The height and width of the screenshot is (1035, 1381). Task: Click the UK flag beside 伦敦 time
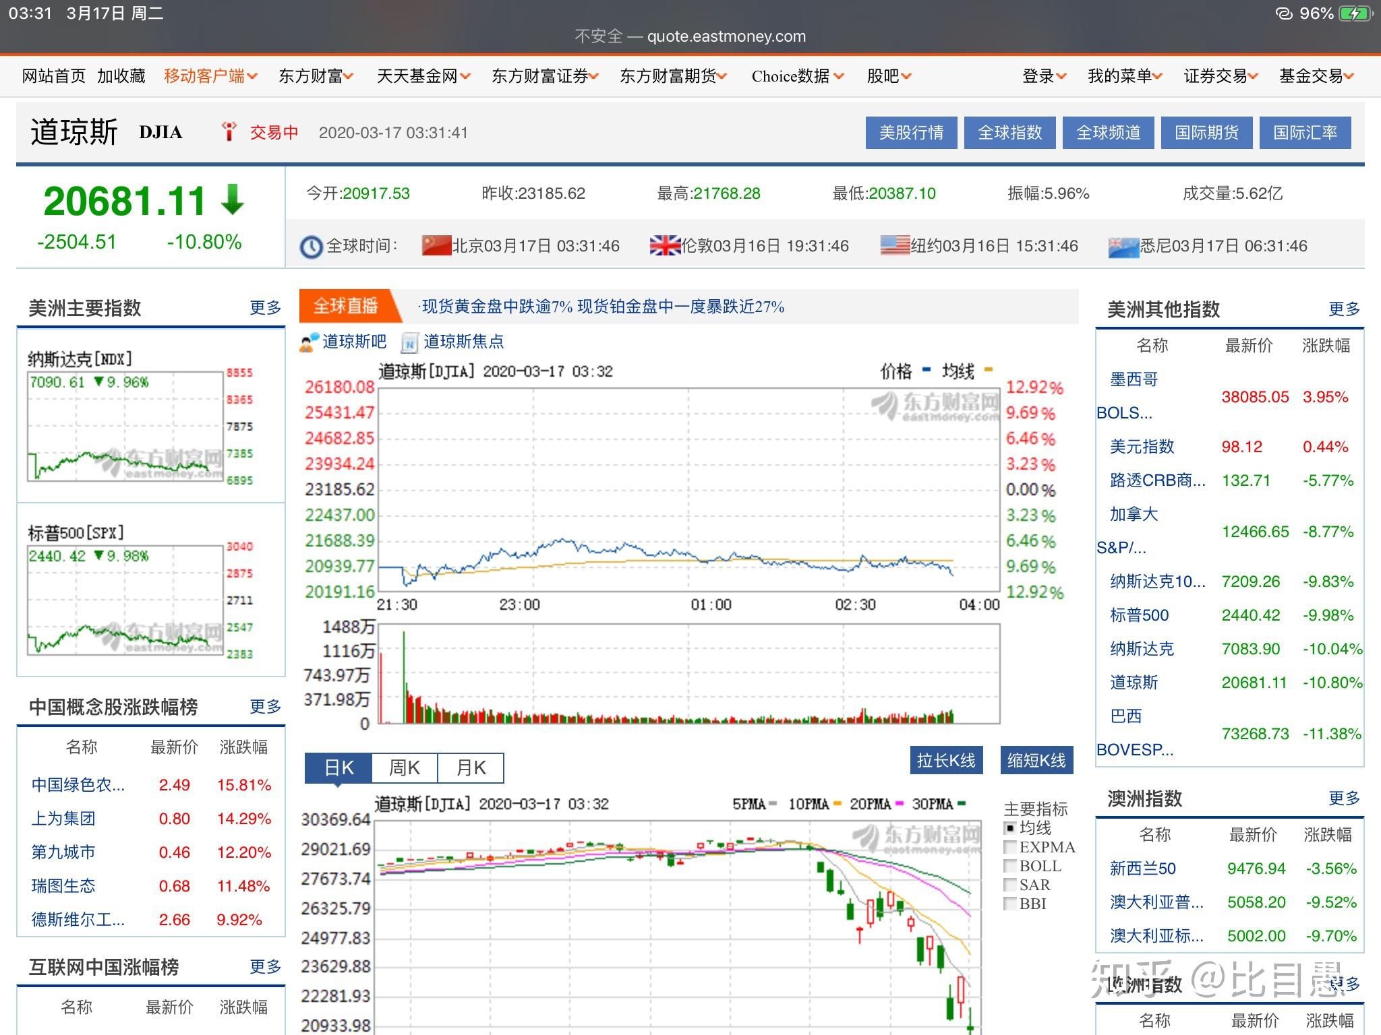[665, 246]
